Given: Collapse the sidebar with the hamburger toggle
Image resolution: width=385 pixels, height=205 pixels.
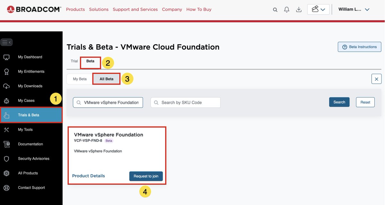Looking at the screenshot, I should [x=6, y=42].
